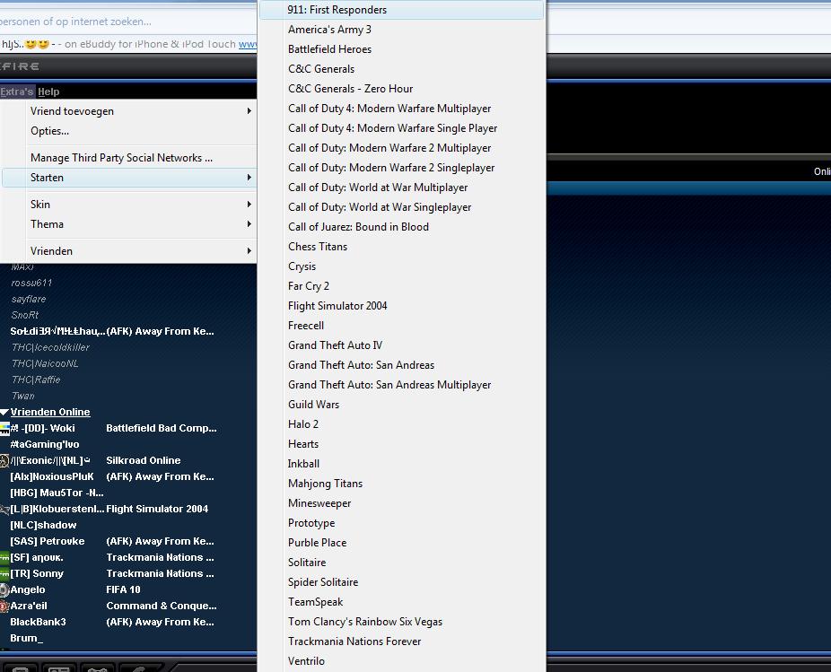The image size is (831, 672).
Task: Launch Spider Solitaire
Action: pos(402,582)
